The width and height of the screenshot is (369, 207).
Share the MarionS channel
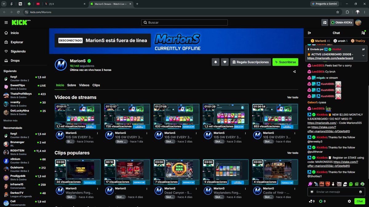[x=295, y=72]
